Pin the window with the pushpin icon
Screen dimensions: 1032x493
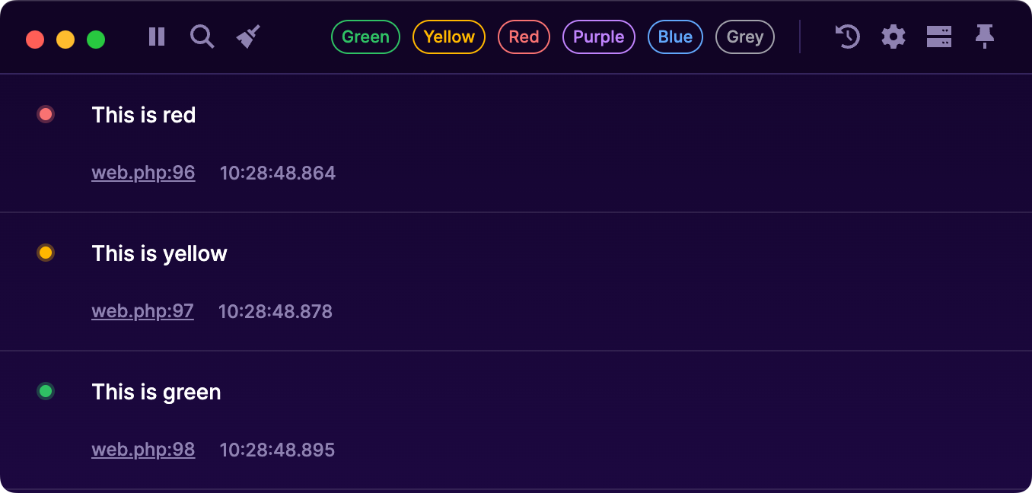click(x=985, y=37)
